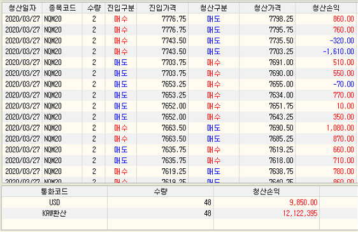Click the 청산손익 column header in trade table
The image size is (358, 232).
(x=326, y=8)
